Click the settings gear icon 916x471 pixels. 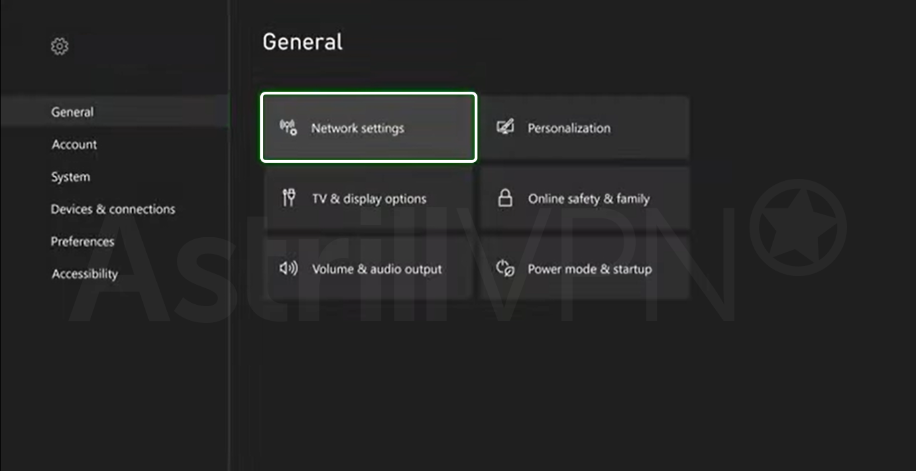[60, 46]
